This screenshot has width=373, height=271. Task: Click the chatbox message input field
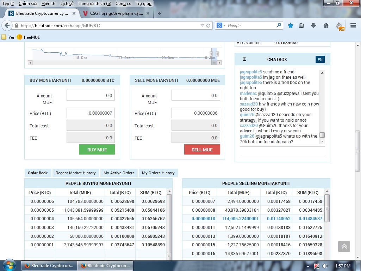282,152
